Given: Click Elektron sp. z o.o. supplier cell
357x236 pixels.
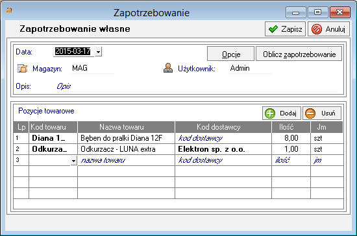Looking at the screenshot, I should coord(223,149).
